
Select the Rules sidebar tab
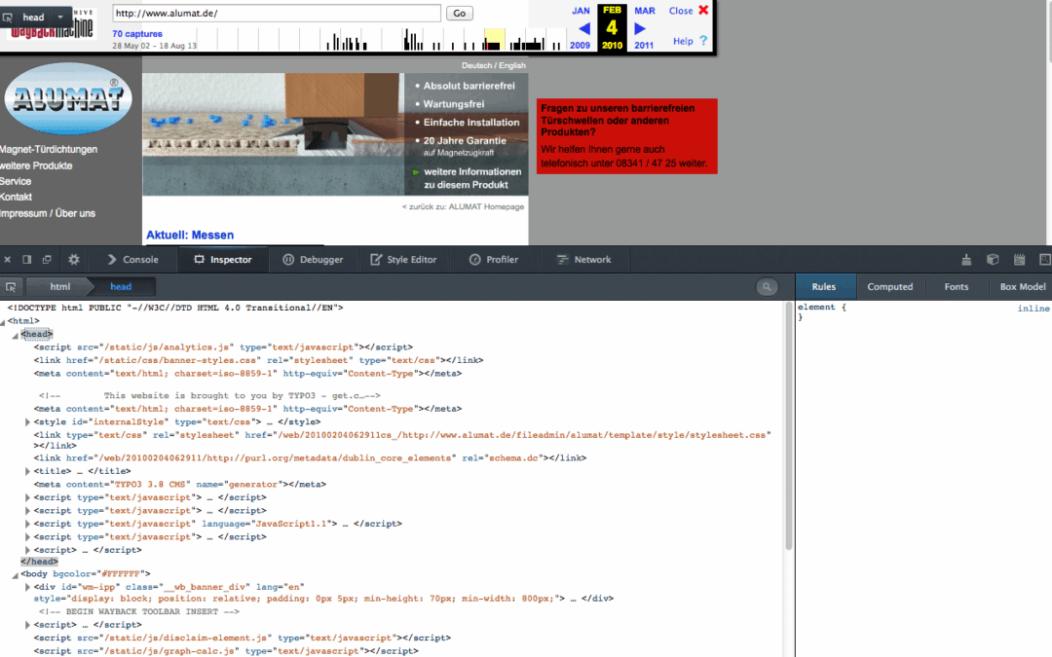(824, 287)
